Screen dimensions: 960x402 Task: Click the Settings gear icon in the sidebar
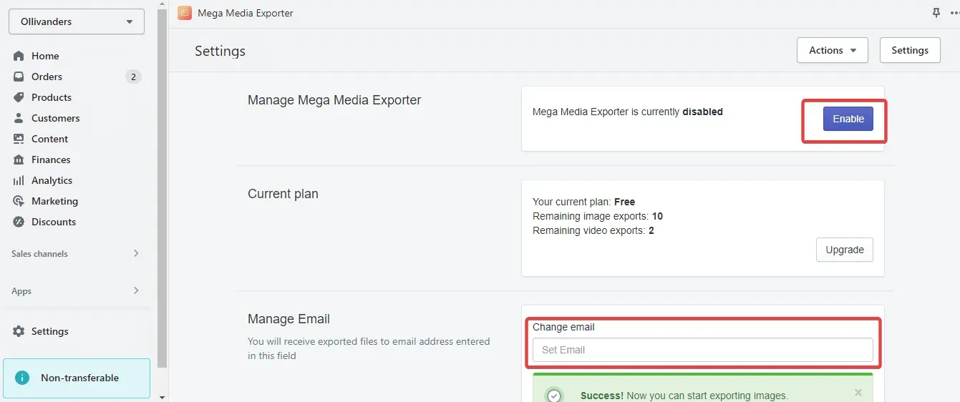tap(19, 331)
